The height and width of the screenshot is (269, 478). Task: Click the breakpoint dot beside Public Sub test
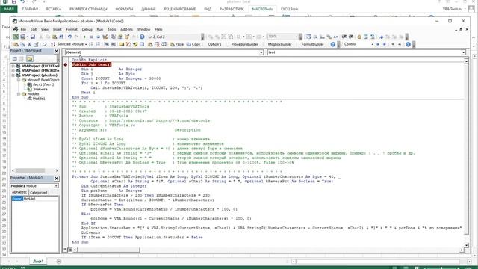66,65
